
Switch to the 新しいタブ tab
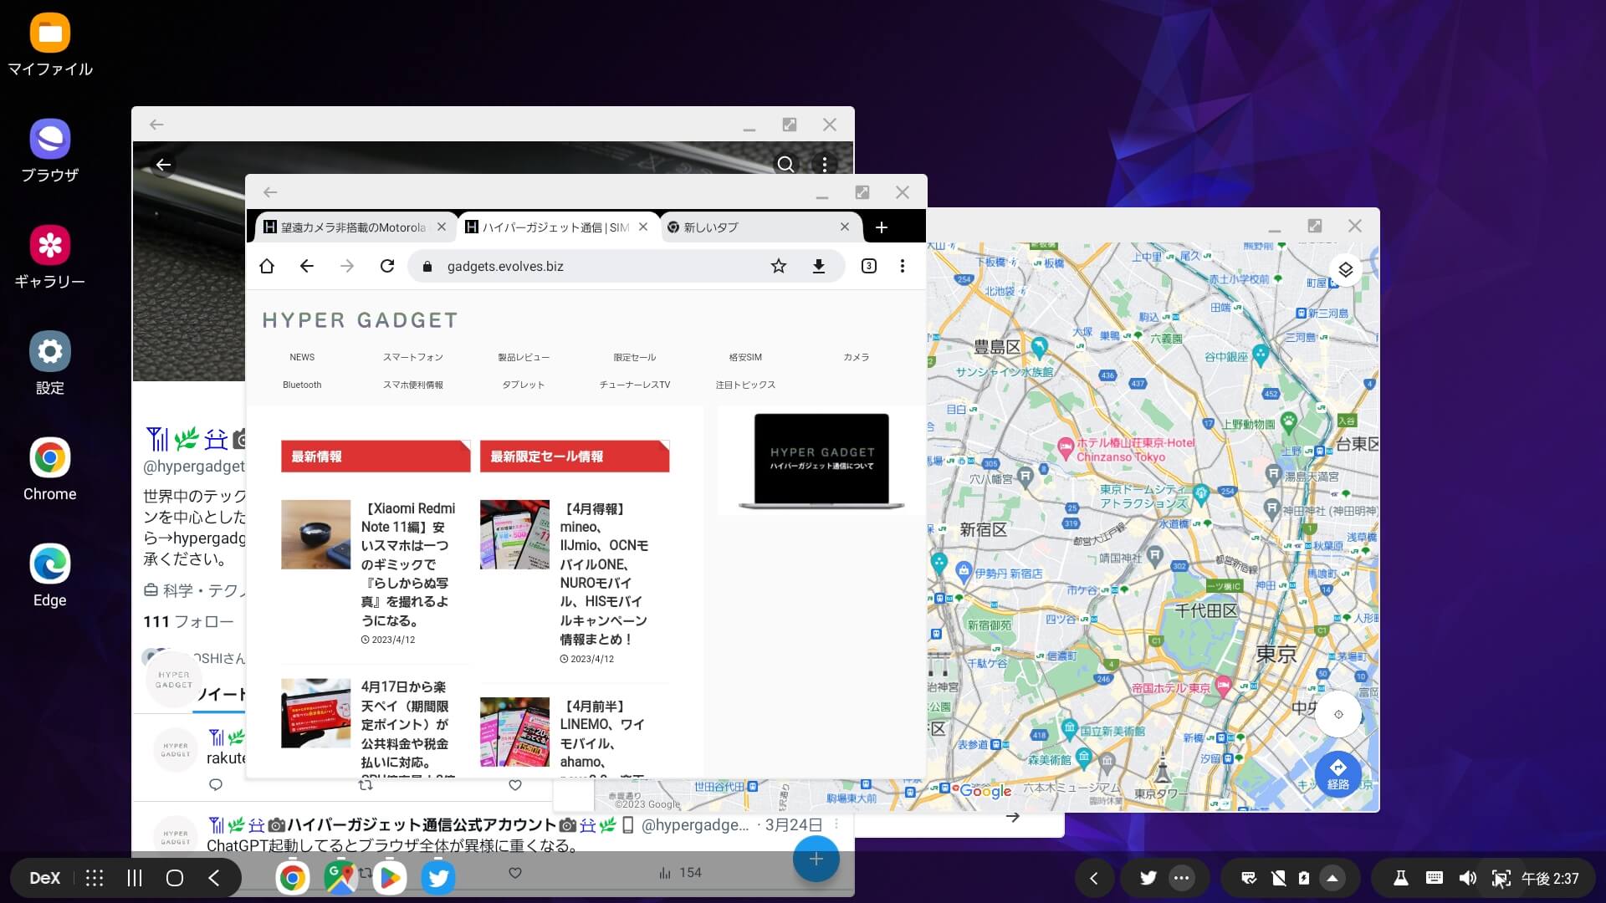click(711, 227)
